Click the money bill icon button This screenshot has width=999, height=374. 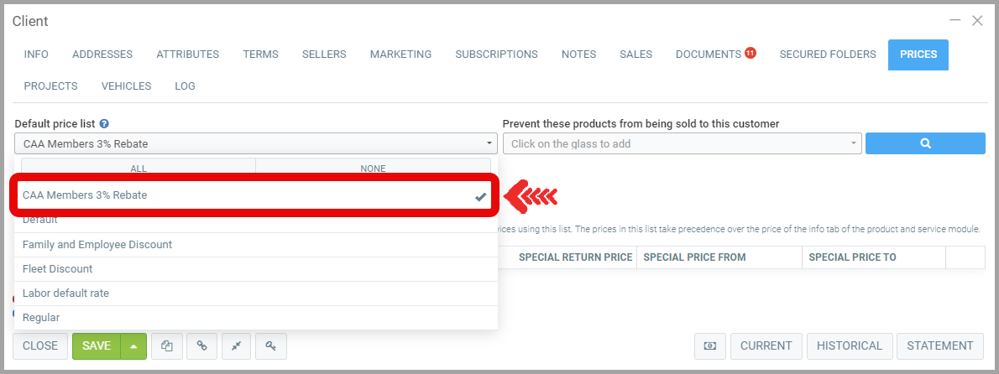[x=709, y=345]
